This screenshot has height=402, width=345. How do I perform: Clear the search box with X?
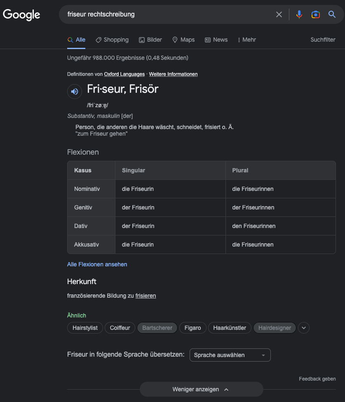tap(279, 14)
